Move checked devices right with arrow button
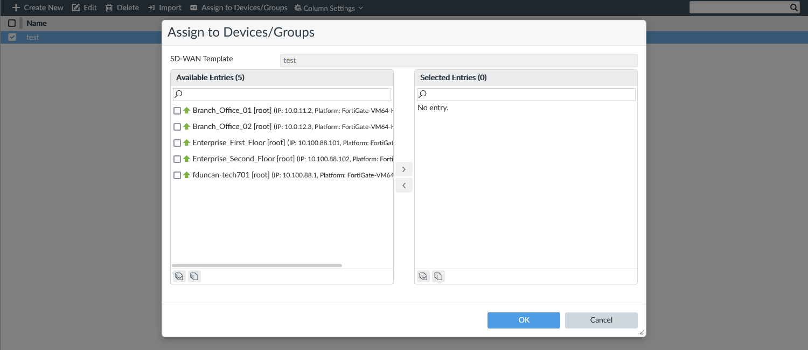This screenshot has width=808, height=350. tap(404, 169)
